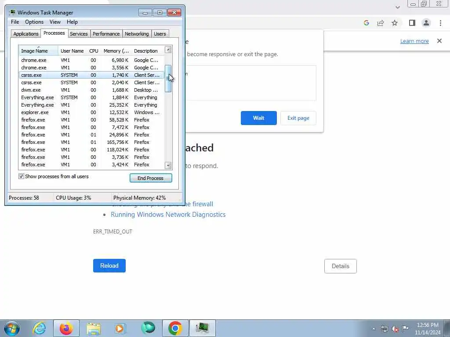Select csrss.exe row using 2,040 K
450x337 pixels.
(91, 82)
